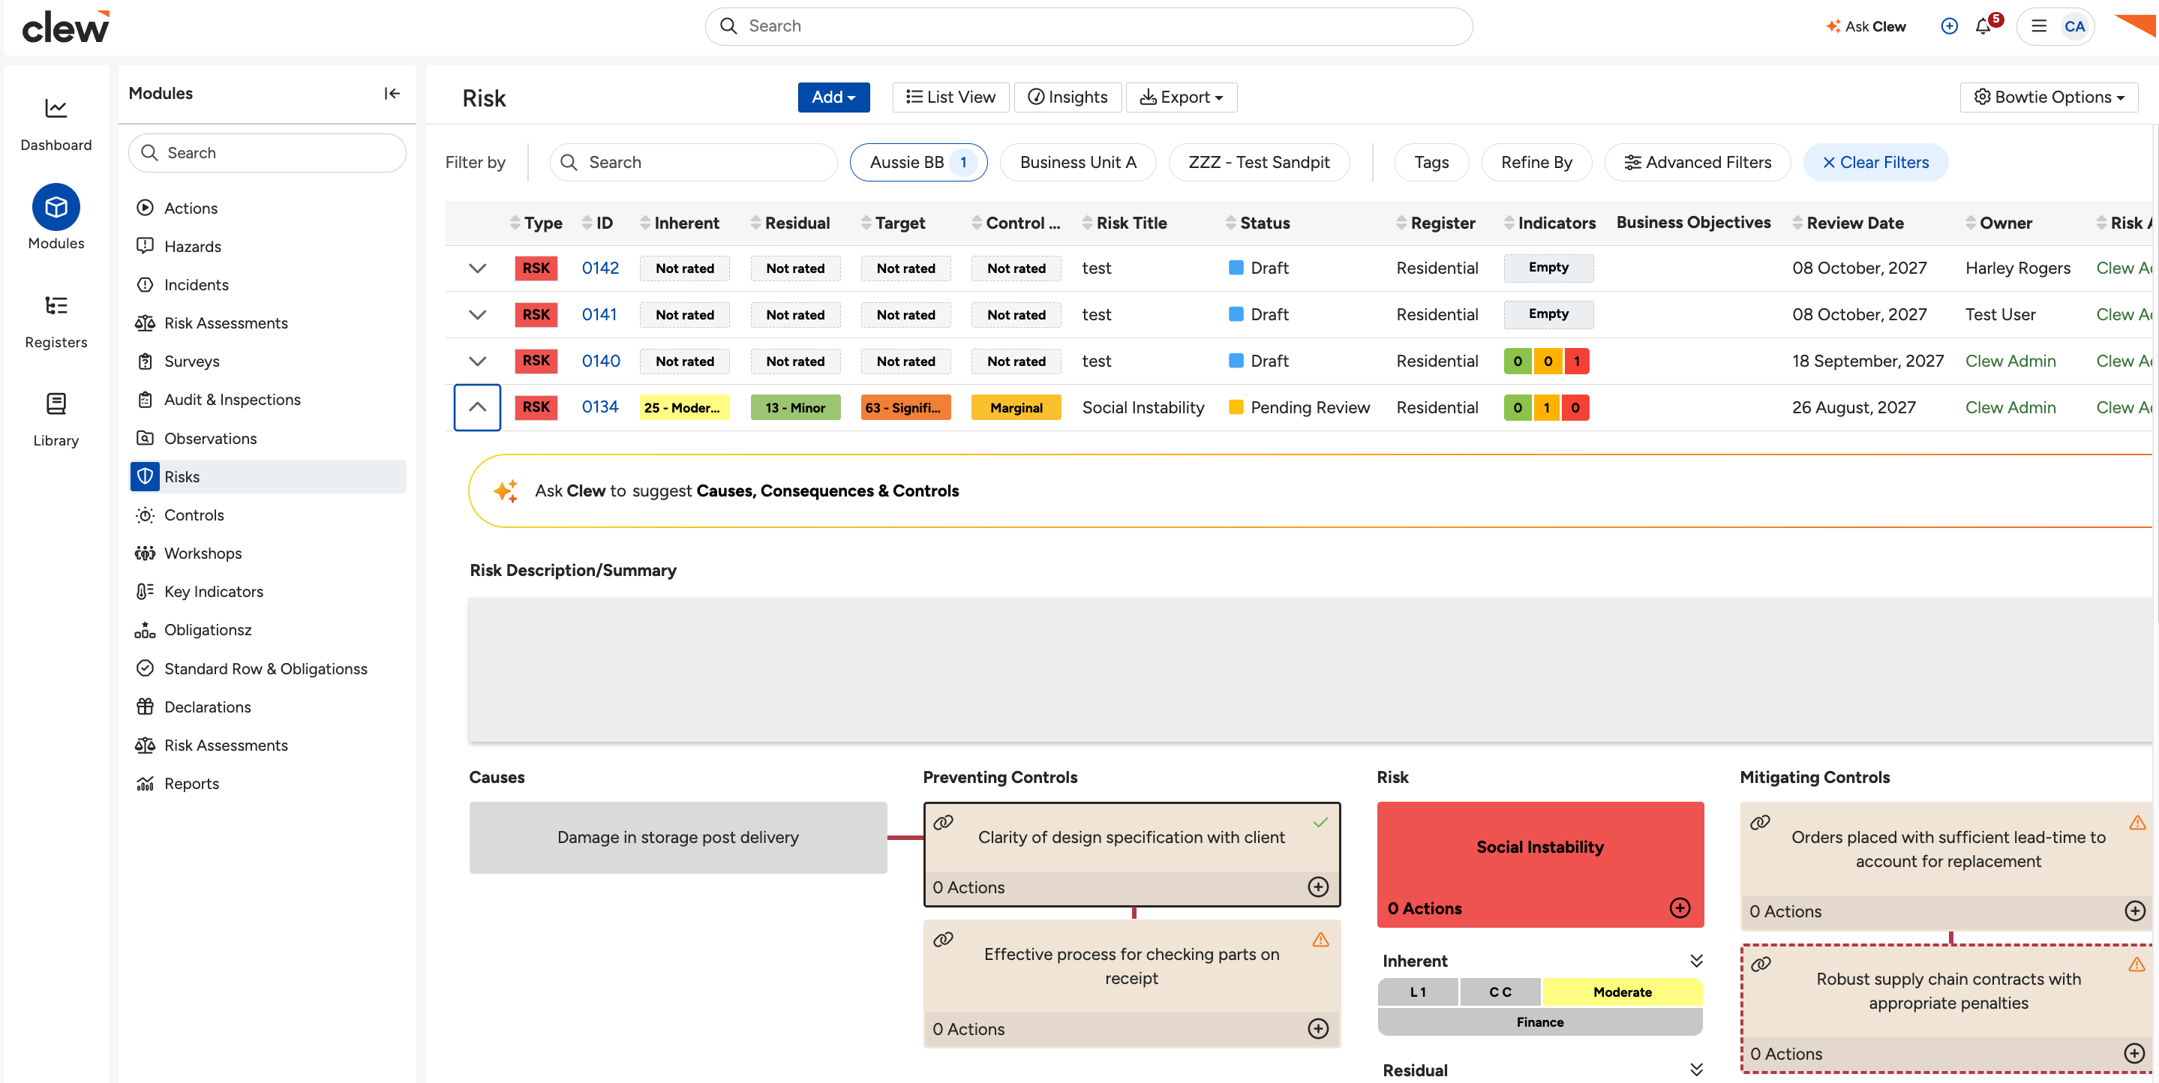Screen dimensions: 2159x1083
Task: Click the top global Search field
Action: click(1088, 27)
